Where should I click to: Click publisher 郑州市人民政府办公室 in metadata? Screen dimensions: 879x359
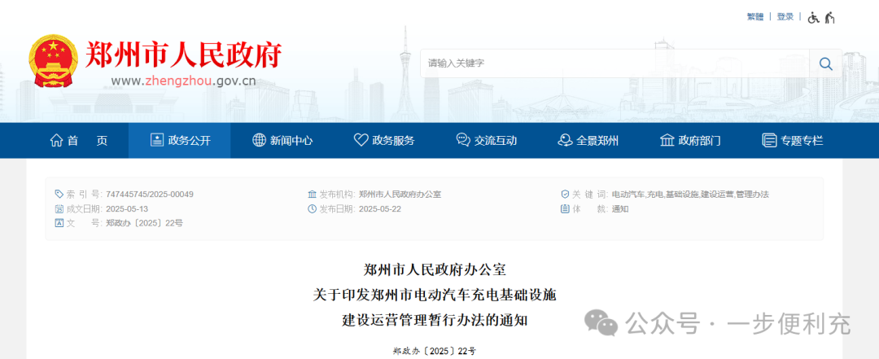400,195
